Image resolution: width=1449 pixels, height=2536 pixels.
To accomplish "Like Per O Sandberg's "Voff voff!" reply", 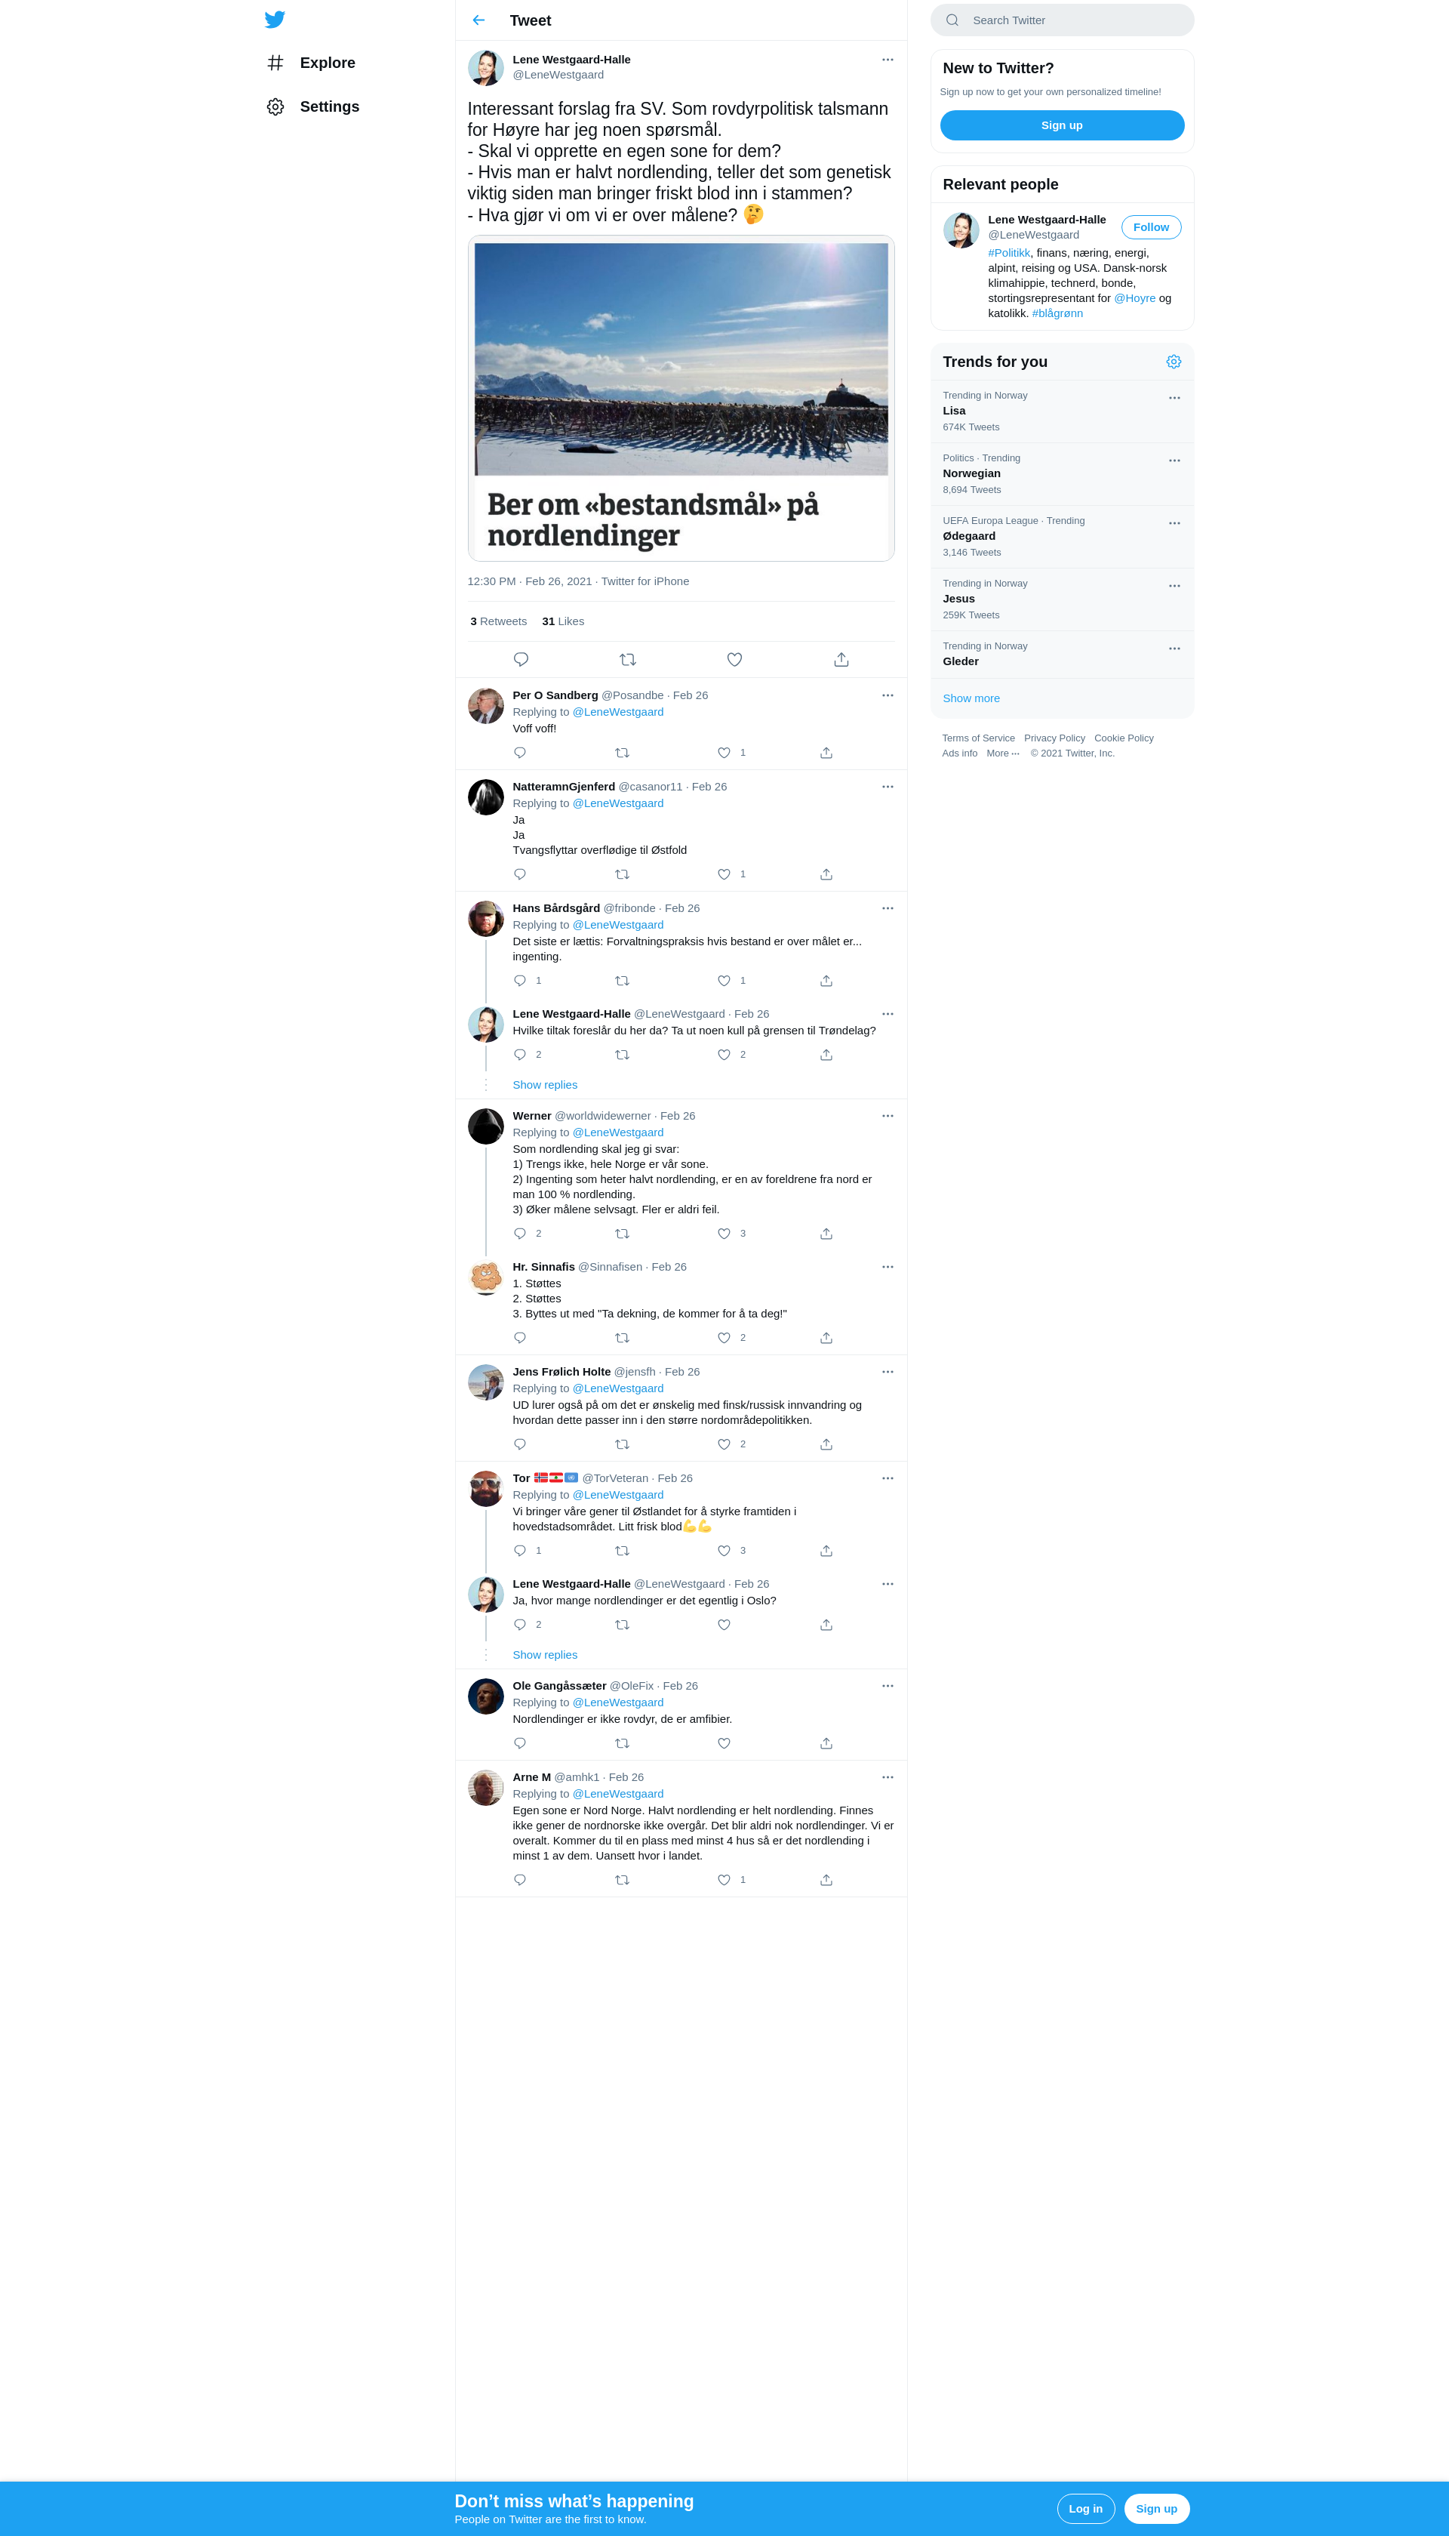I will (x=724, y=753).
